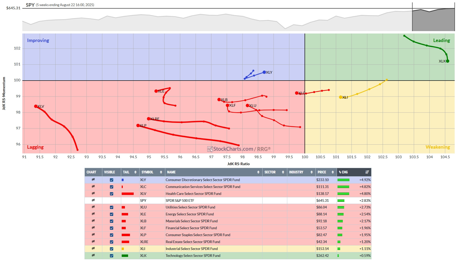The height and width of the screenshot is (263, 460).
Task: Click the sort arrows in SYMBOL column header
Action: click(161, 172)
